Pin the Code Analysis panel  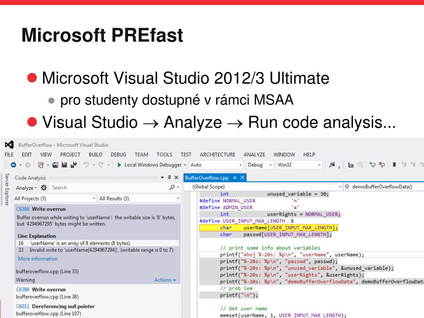click(x=169, y=178)
